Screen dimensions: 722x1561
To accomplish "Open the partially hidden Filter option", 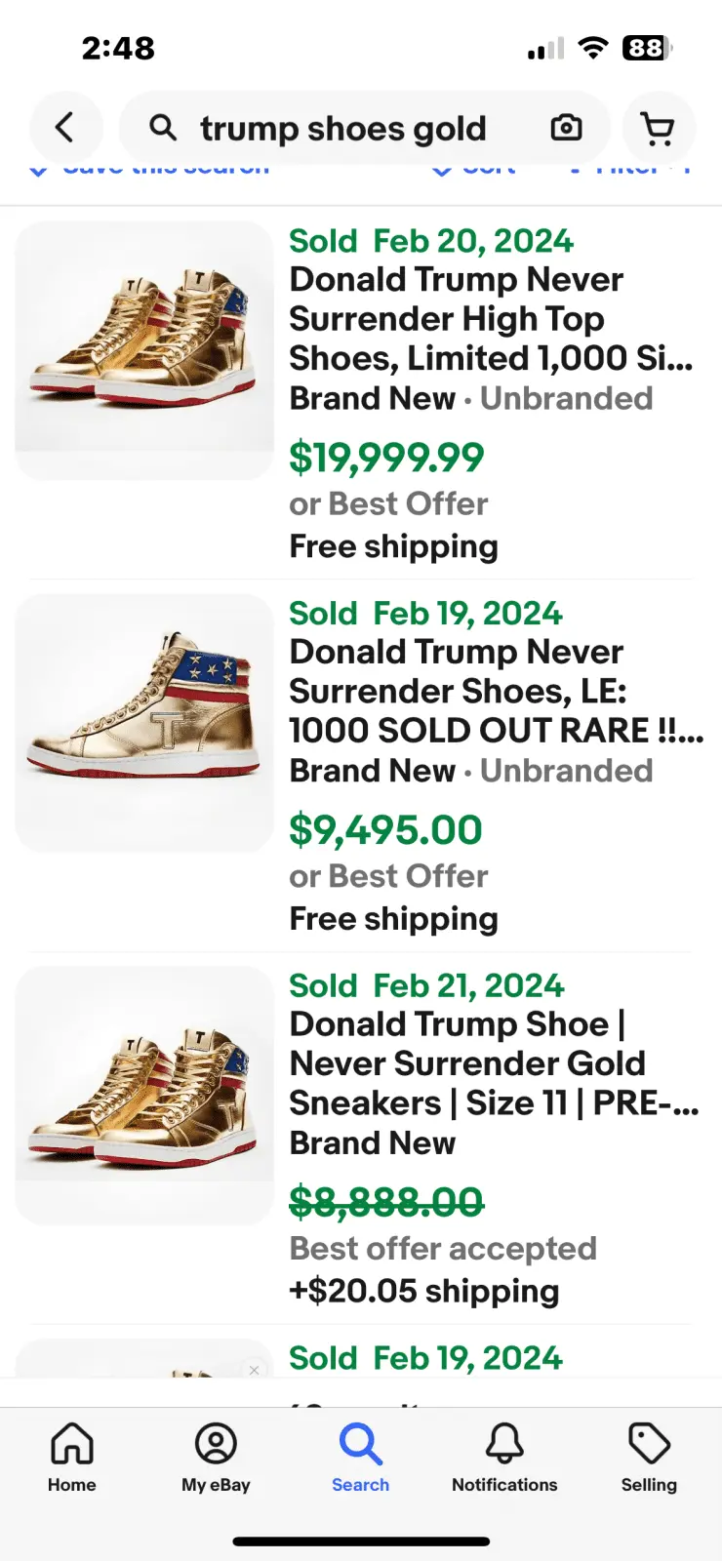I will point(632,171).
